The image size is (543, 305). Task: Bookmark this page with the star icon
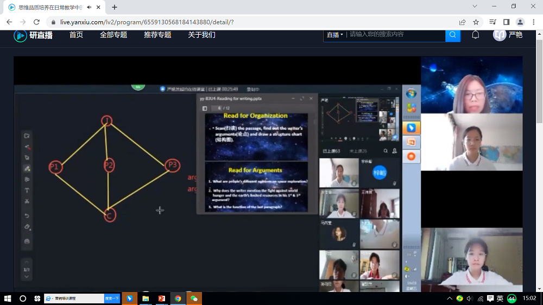[x=476, y=22]
